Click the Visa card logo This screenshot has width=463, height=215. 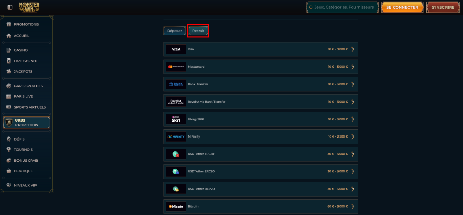[x=176, y=49]
